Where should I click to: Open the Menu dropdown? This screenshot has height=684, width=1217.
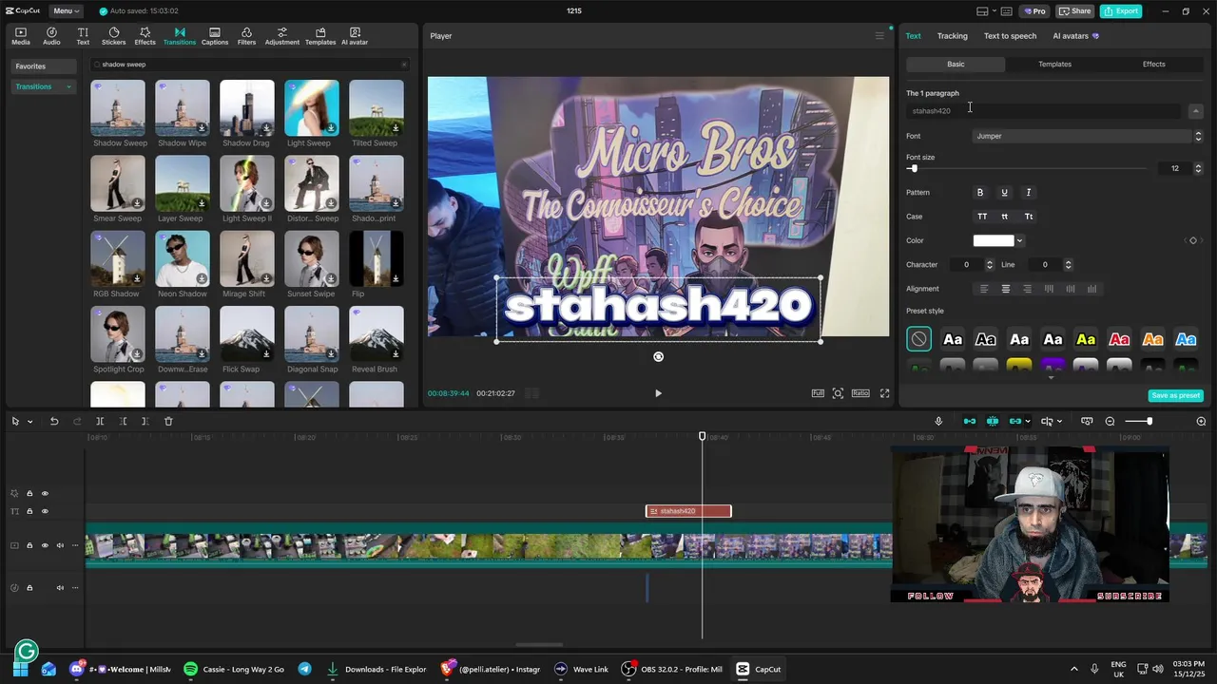pyautogui.click(x=65, y=11)
